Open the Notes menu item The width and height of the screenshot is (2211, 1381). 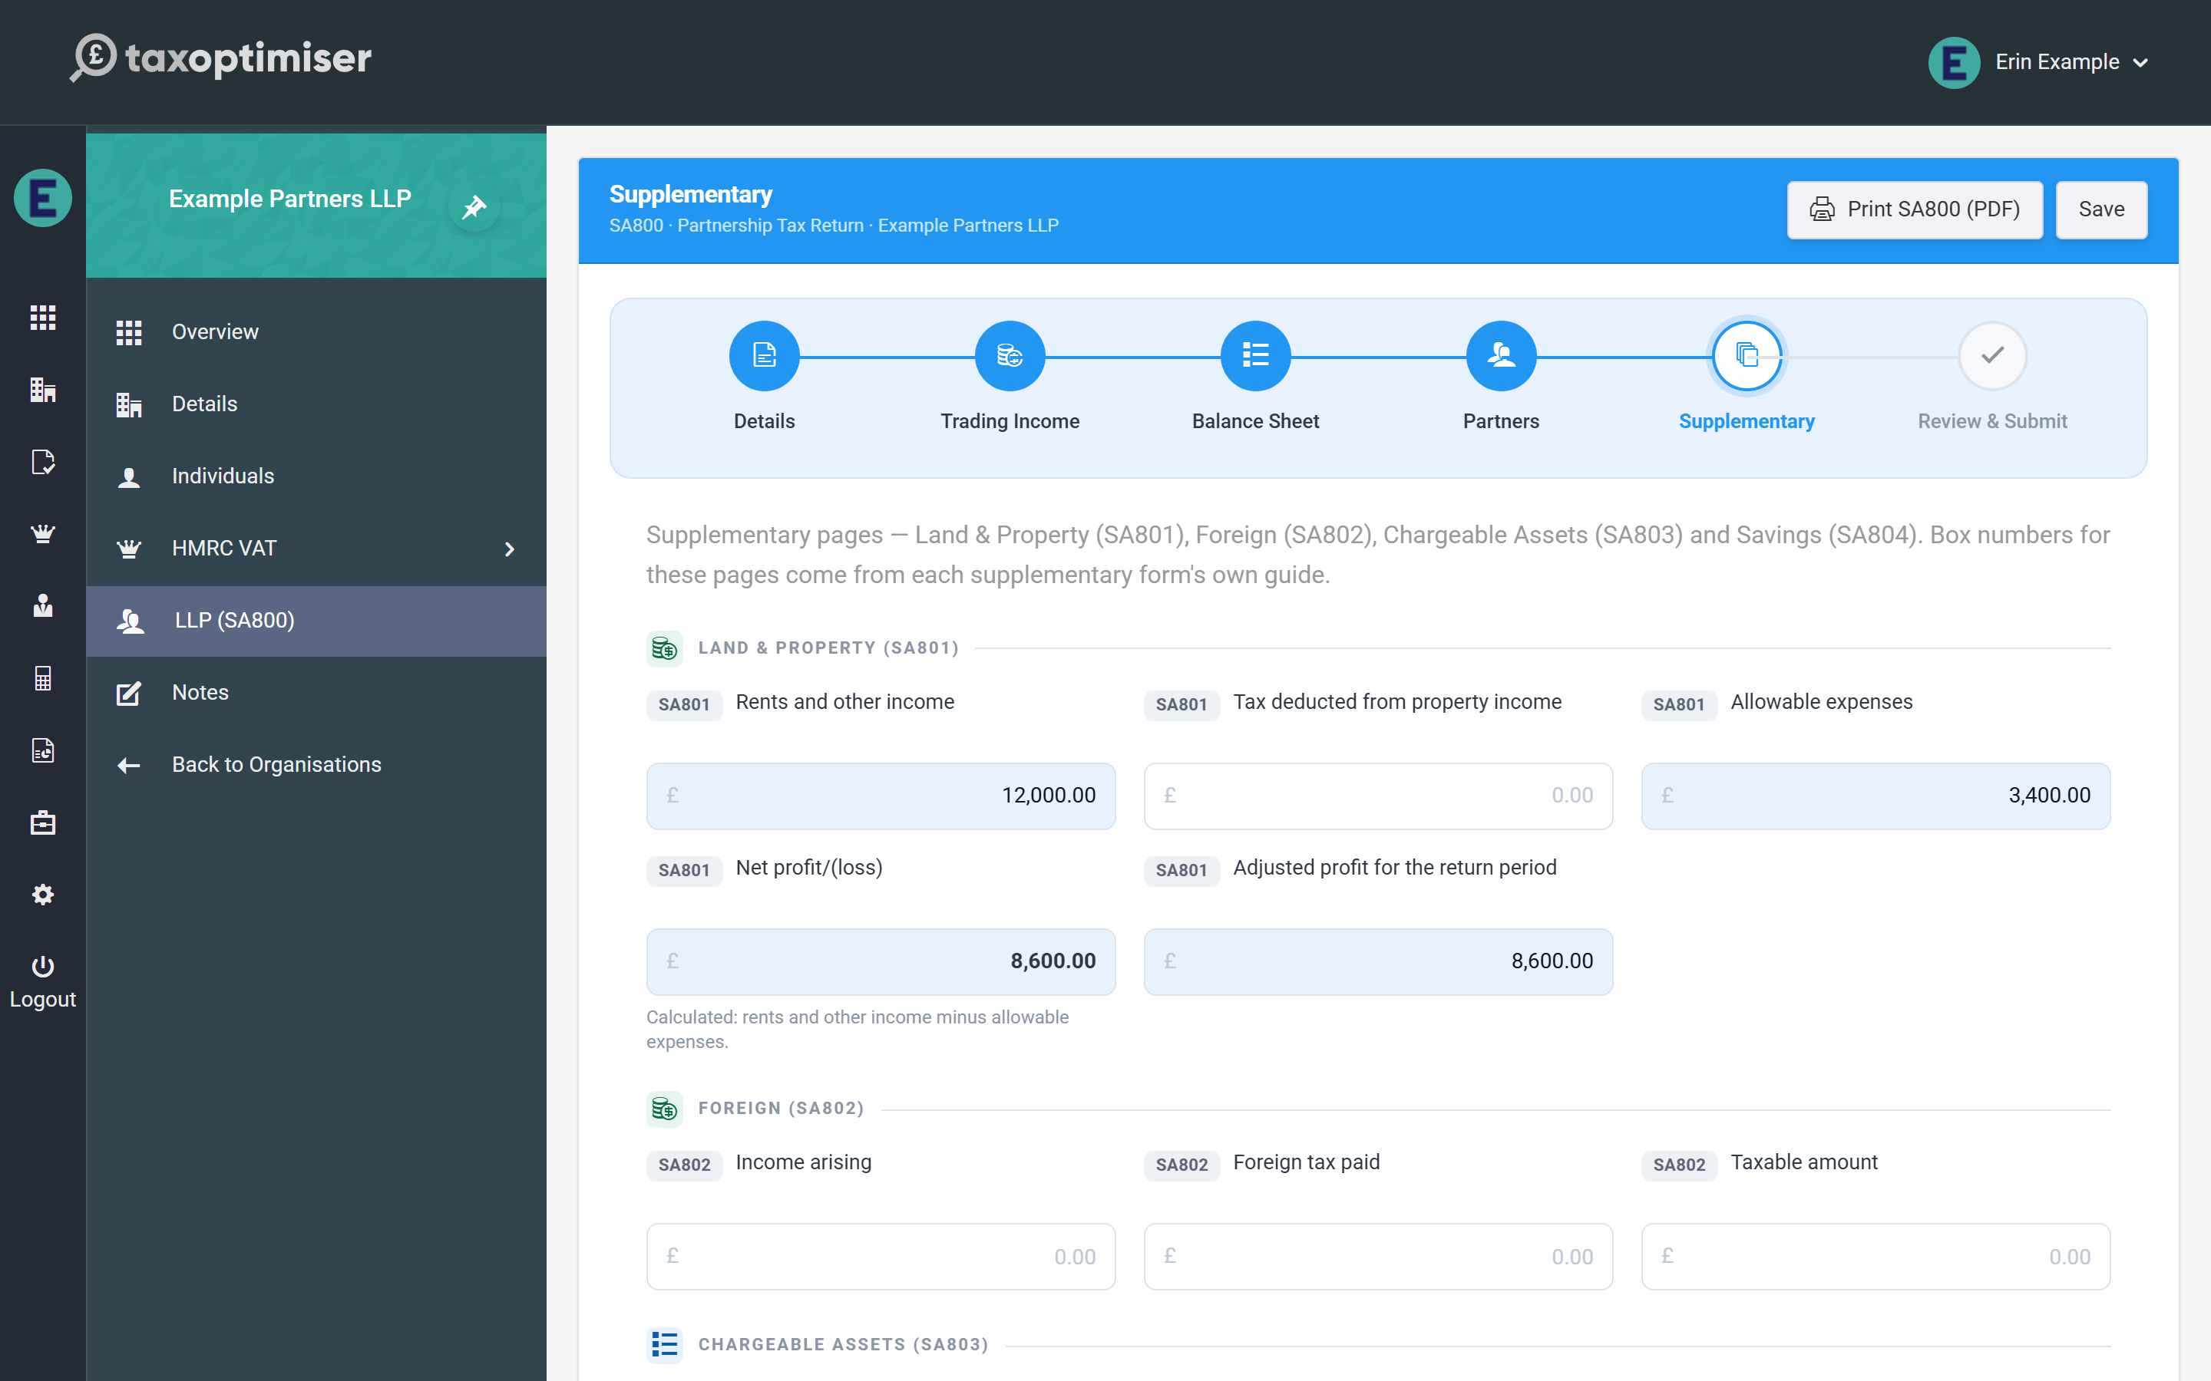click(x=316, y=692)
